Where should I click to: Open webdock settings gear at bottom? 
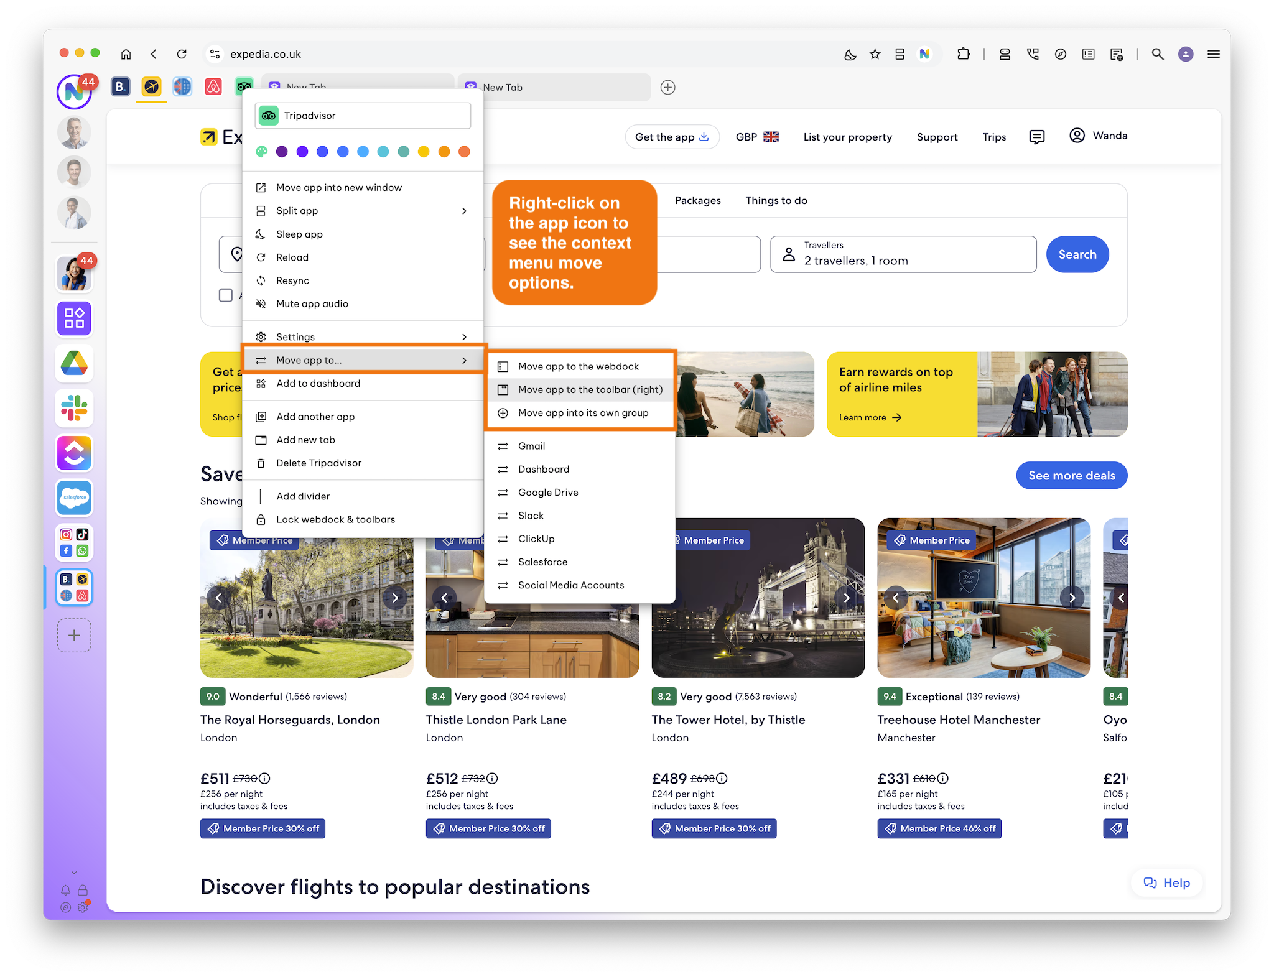[x=83, y=907]
